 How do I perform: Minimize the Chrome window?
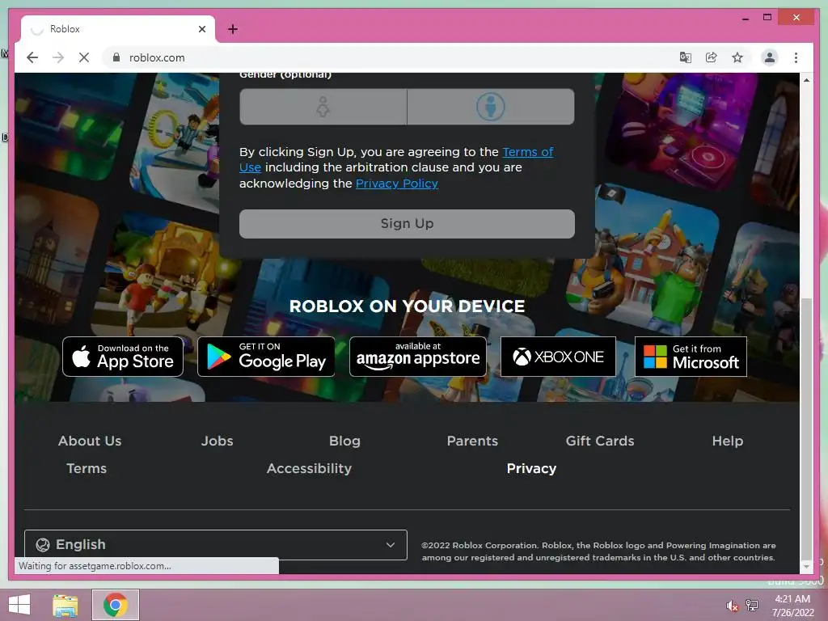(x=745, y=18)
